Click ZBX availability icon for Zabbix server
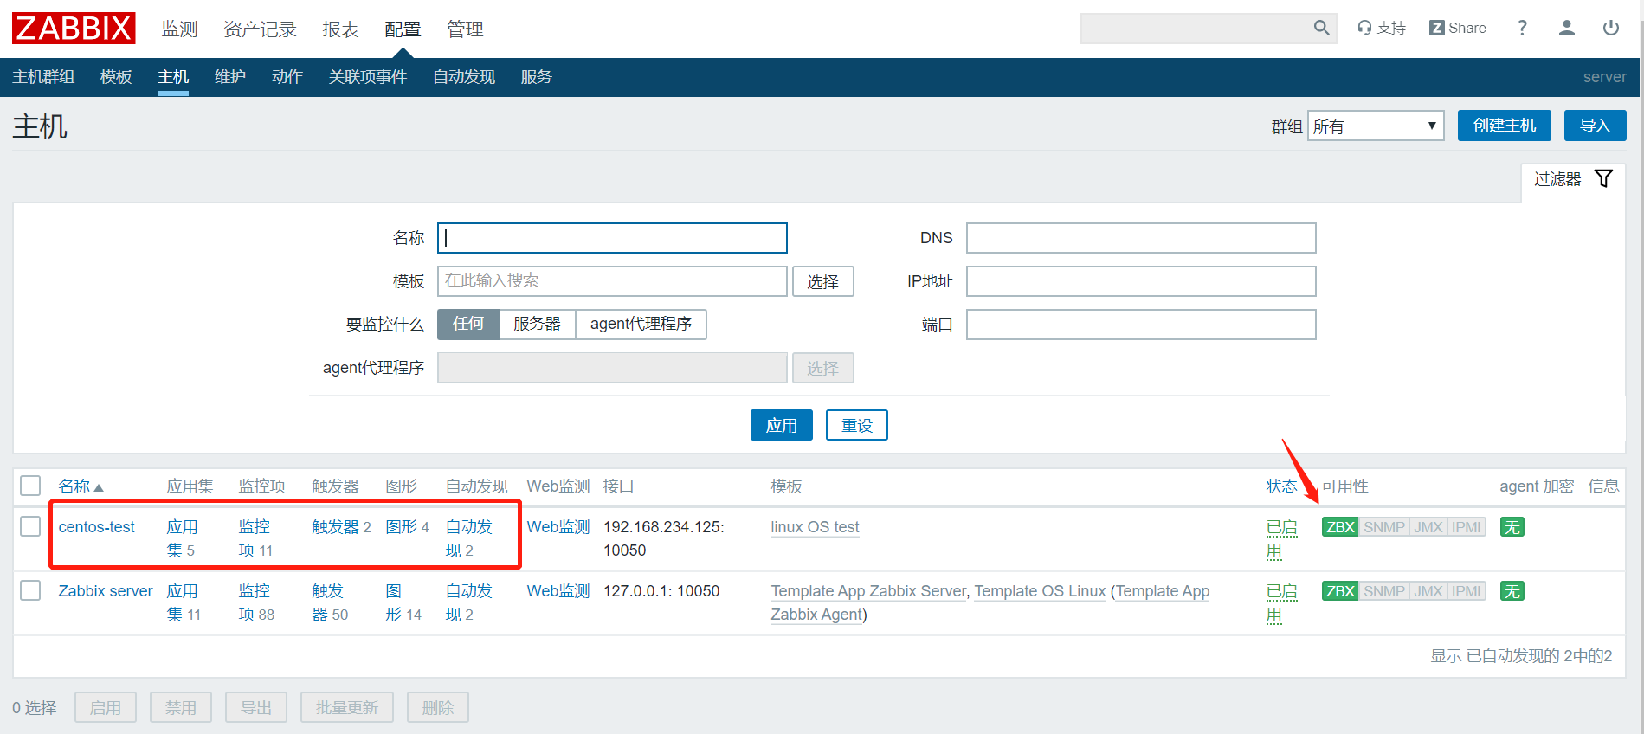The width and height of the screenshot is (1644, 734). 1340,591
